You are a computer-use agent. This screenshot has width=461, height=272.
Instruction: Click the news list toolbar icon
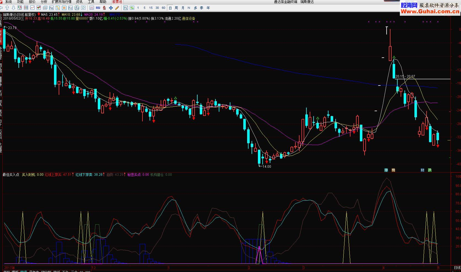[x=45, y=8]
